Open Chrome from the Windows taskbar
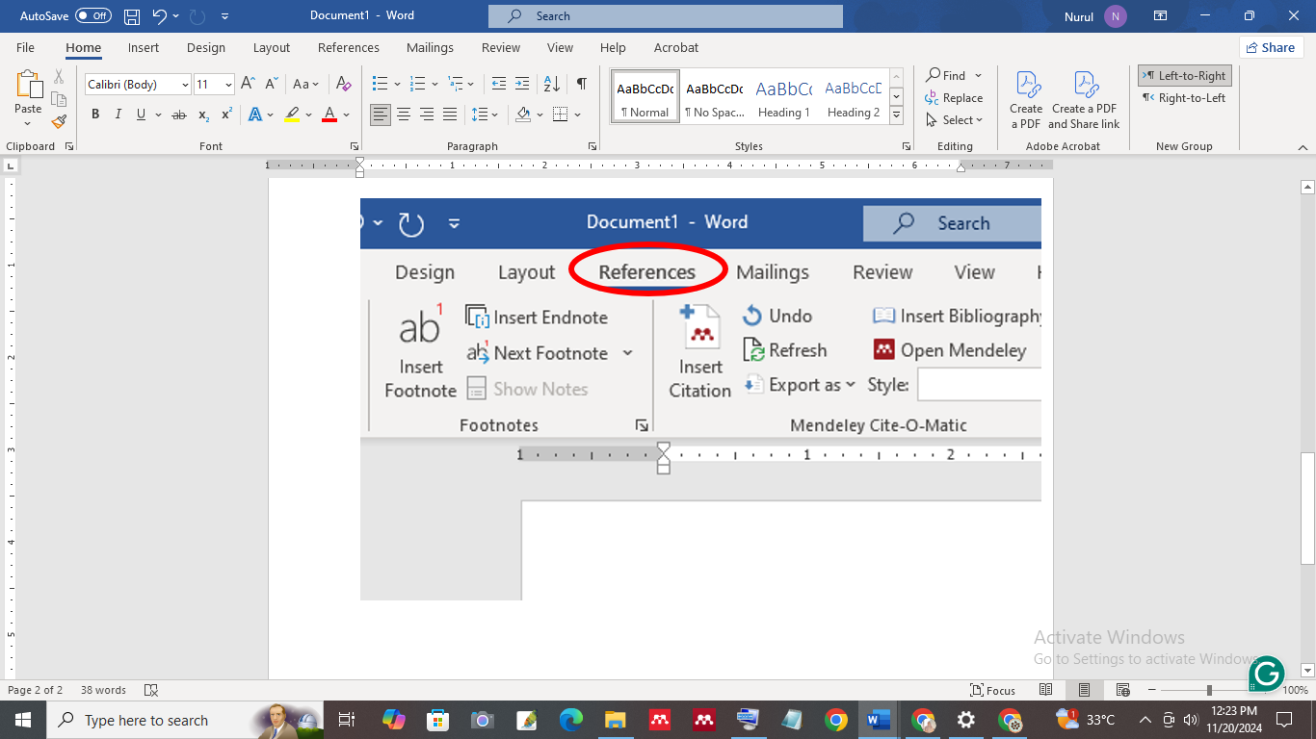Screen dimensions: 1316x739 [x=835, y=720]
